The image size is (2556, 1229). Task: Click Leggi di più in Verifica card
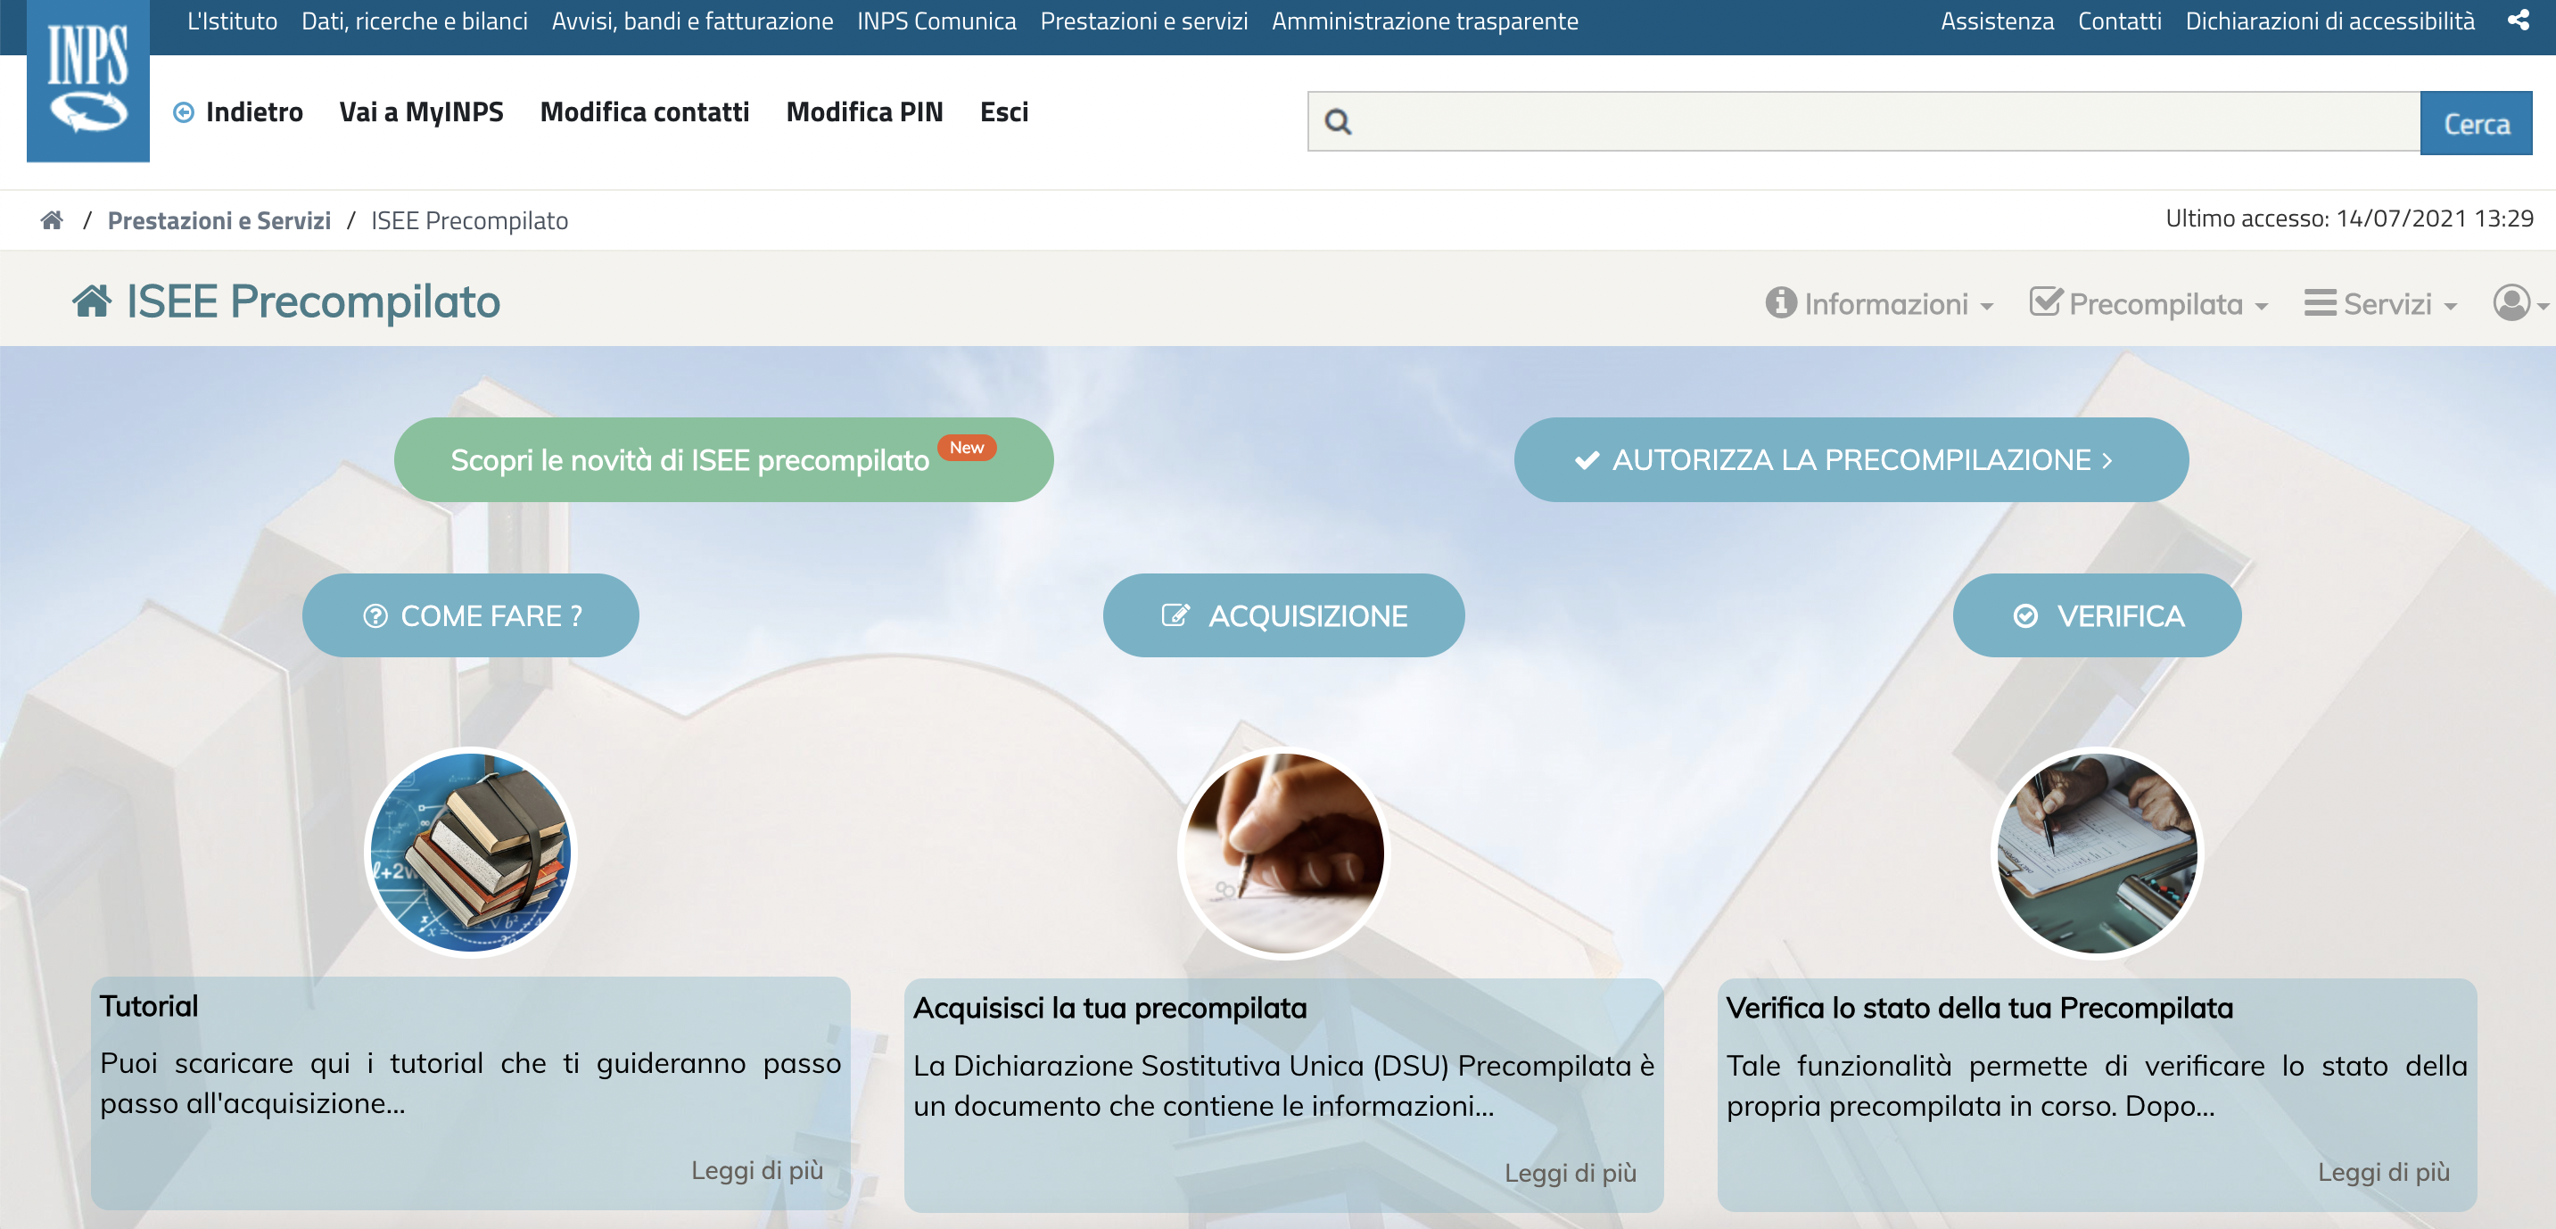(x=2383, y=1171)
